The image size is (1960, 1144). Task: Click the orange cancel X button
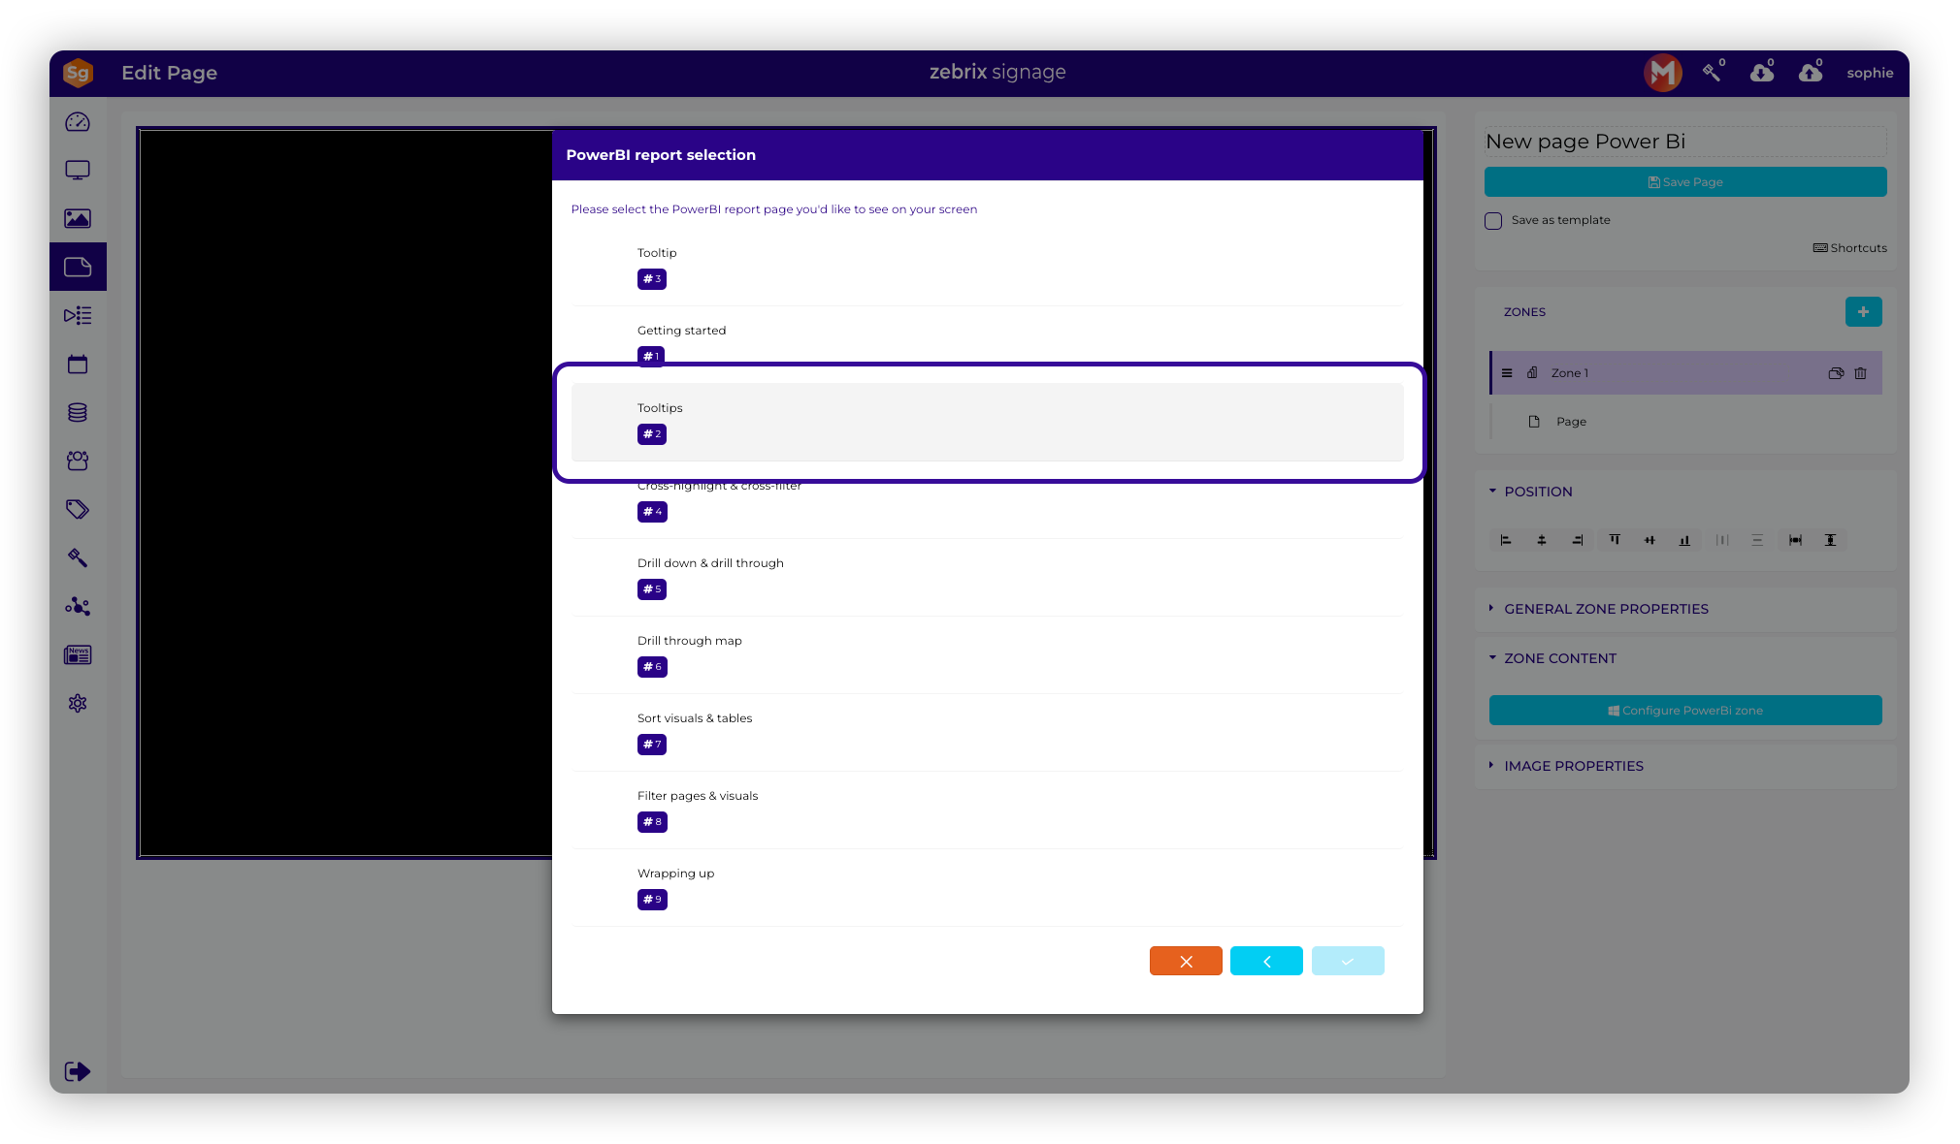(x=1186, y=961)
